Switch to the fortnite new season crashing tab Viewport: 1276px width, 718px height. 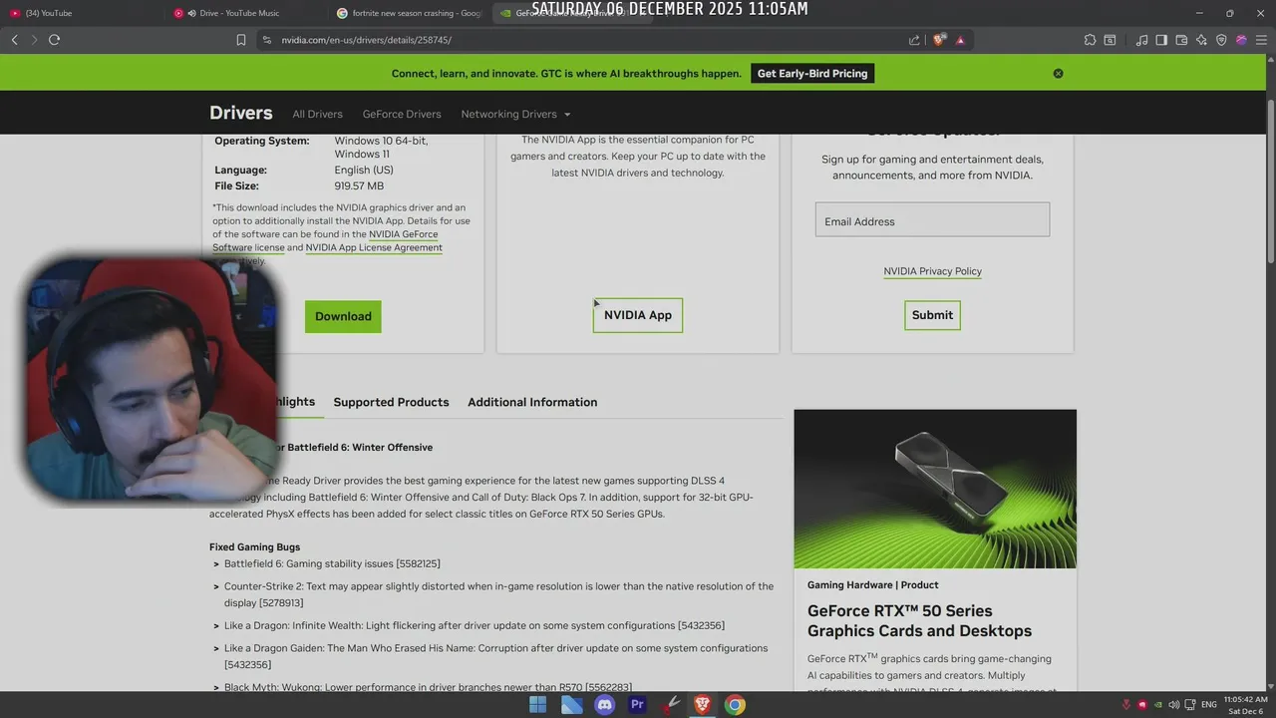409,13
